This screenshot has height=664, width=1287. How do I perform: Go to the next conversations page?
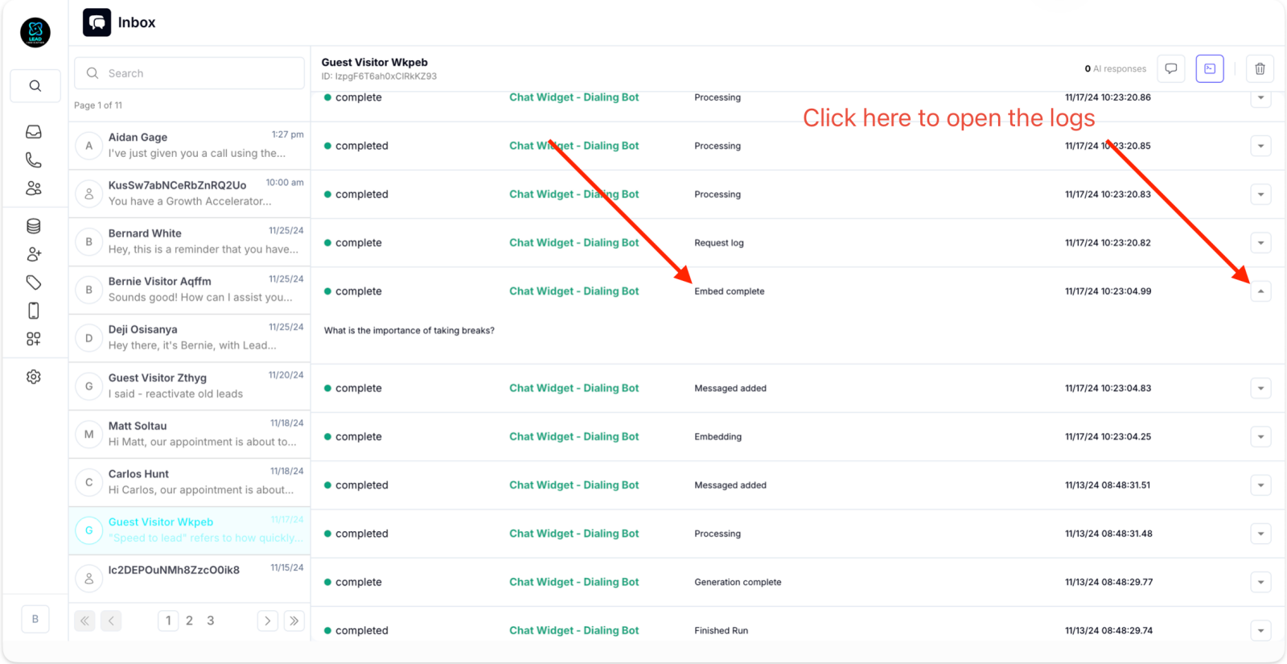[268, 621]
